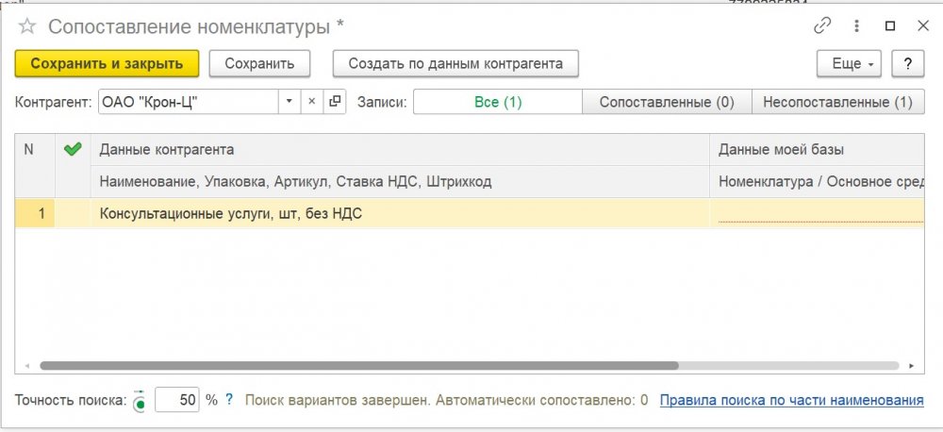
Task: Click the search accuracy slider icon
Action: point(141,400)
